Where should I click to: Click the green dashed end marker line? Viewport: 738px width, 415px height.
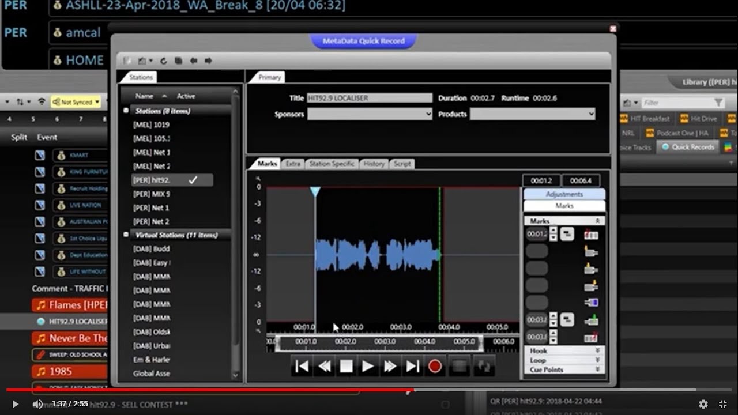(x=440, y=254)
